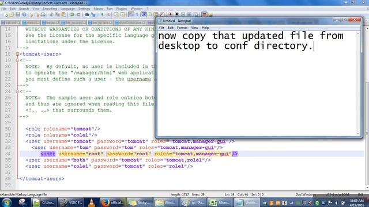Click the Redo toolbar icon
Viewport: 369px width, 207px height.
point(78,14)
